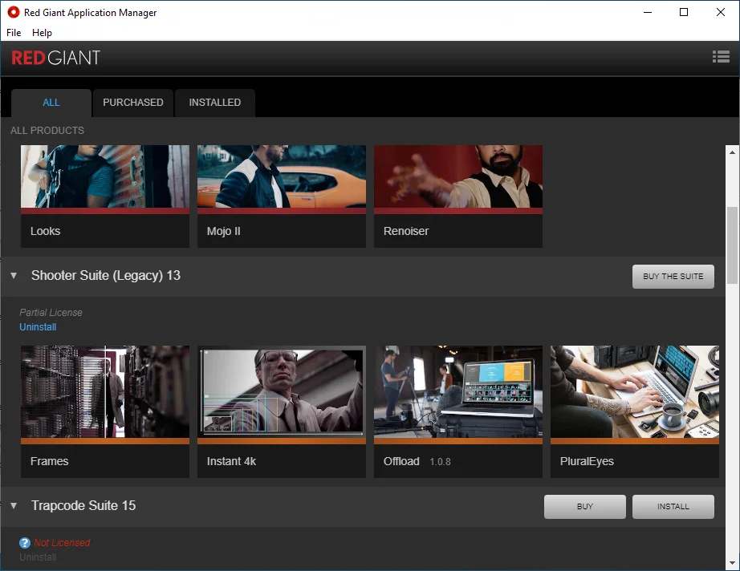Open the list view menu icon
The height and width of the screenshot is (571, 740).
(x=721, y=57)
